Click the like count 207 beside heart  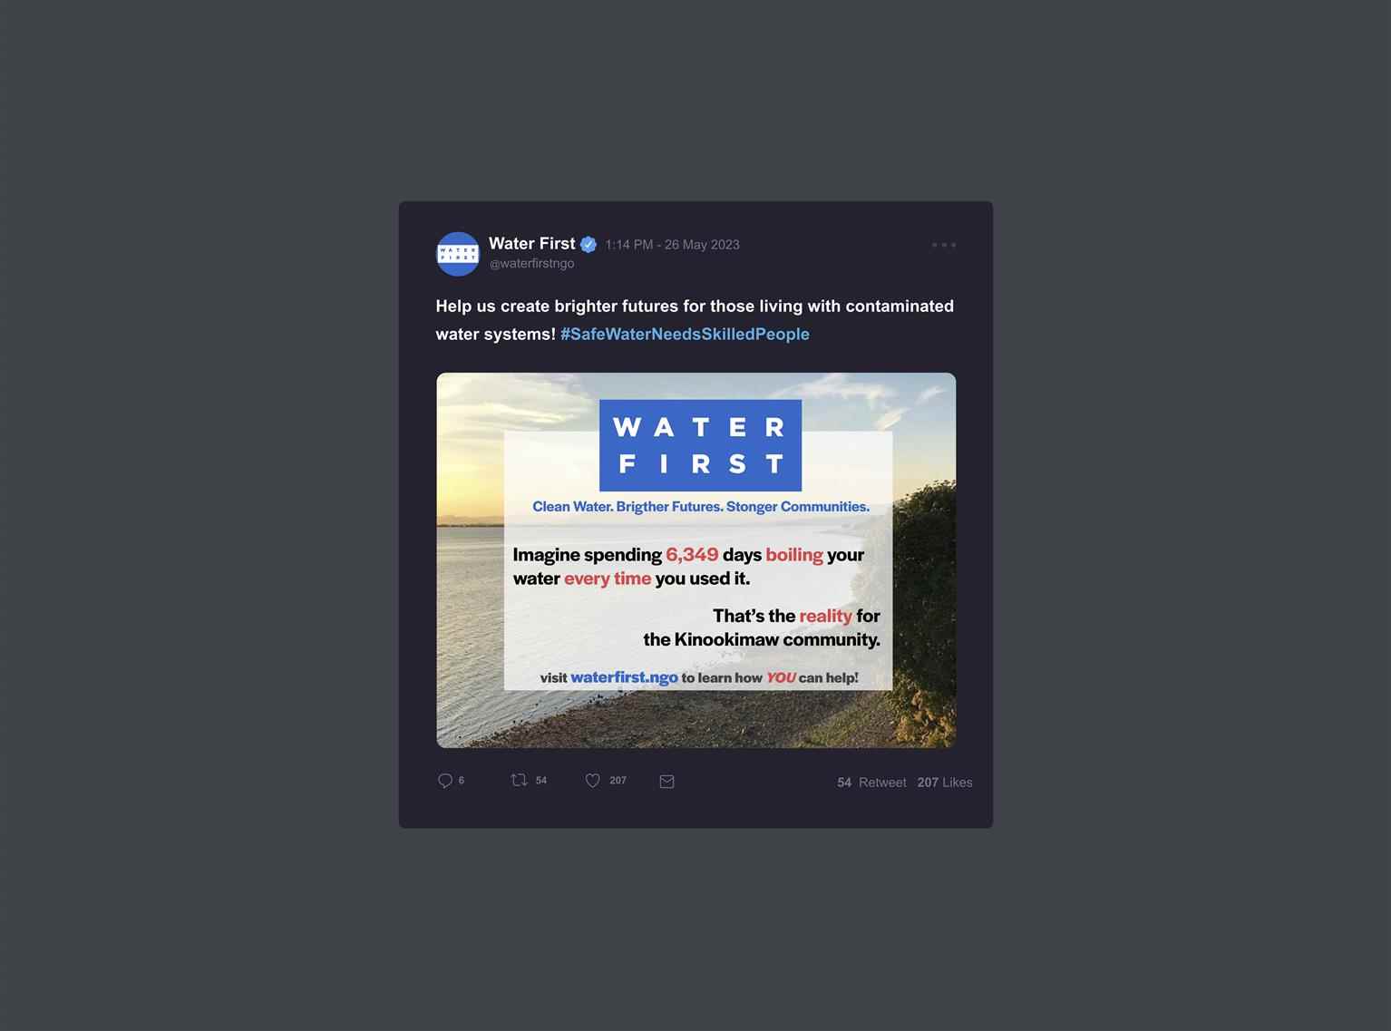point(618,781)
